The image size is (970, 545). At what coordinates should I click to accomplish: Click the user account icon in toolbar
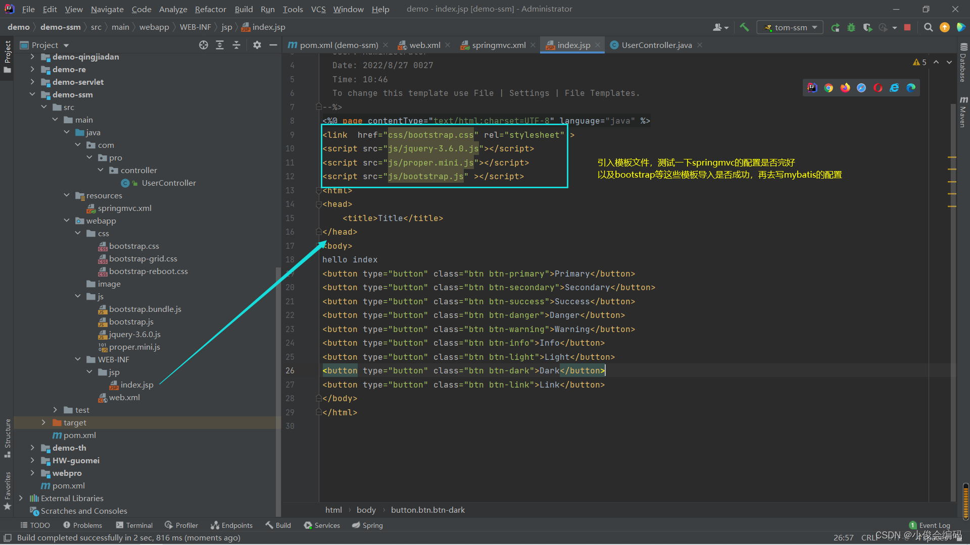coord(720,27)
